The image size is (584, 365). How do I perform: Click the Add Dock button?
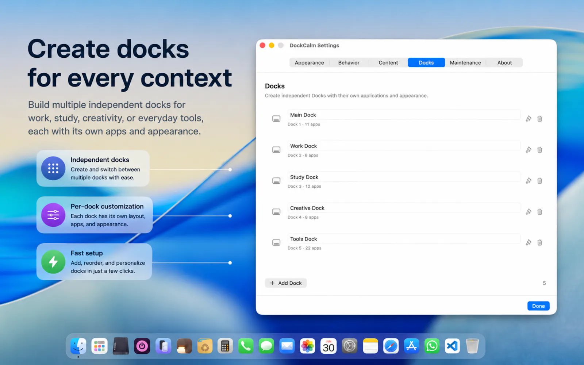pos(286,283)
